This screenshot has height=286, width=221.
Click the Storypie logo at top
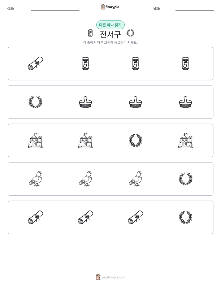click(x=110, y=7)
